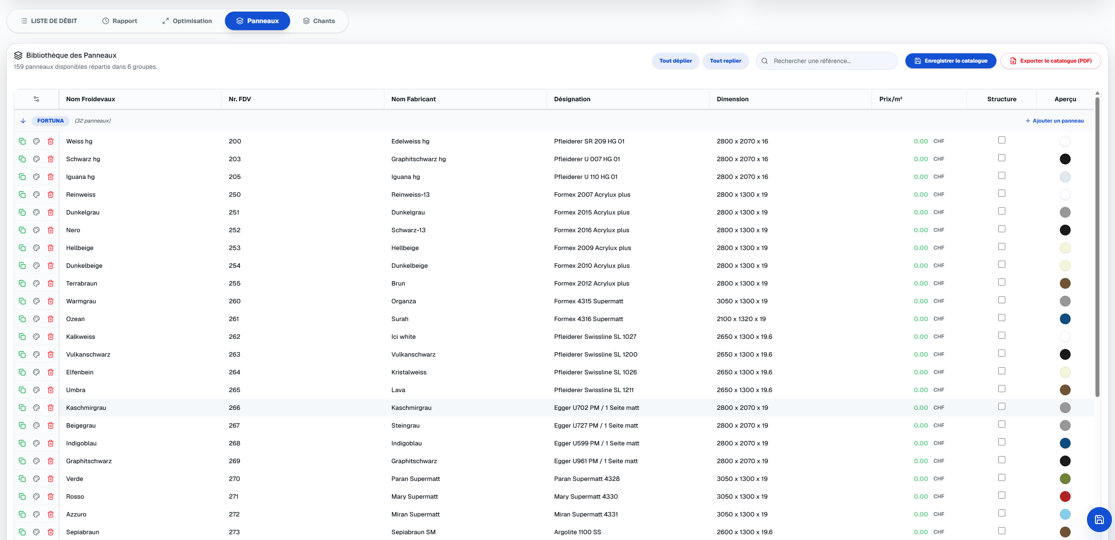Delete the Rosso panel row
Image resolution: width=1115 pixels, height=540 pixels.
[51, 496]
